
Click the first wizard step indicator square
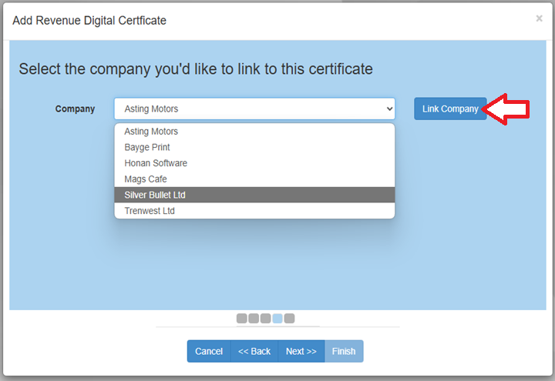242,318
